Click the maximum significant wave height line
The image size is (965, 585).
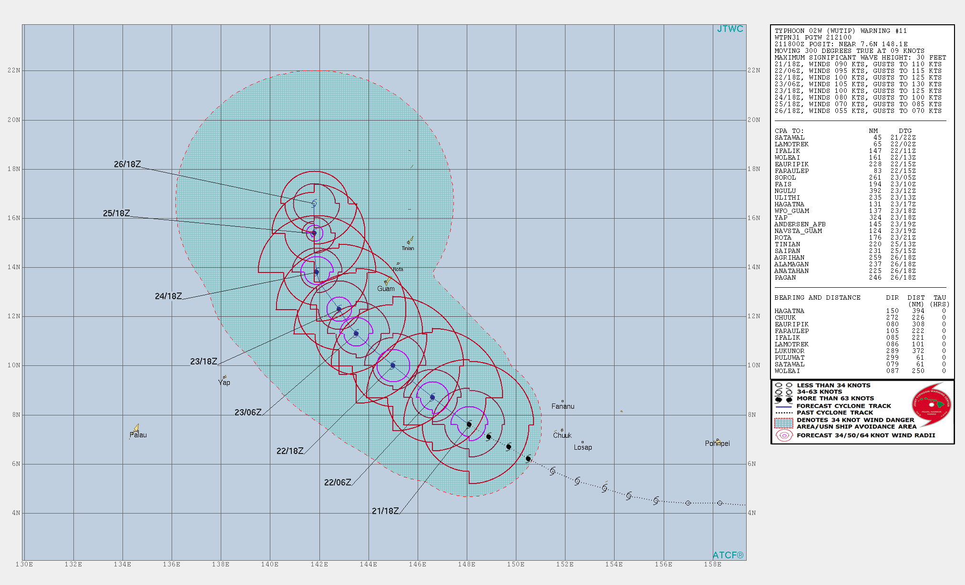pyautogui.click(x=860, y=58)
